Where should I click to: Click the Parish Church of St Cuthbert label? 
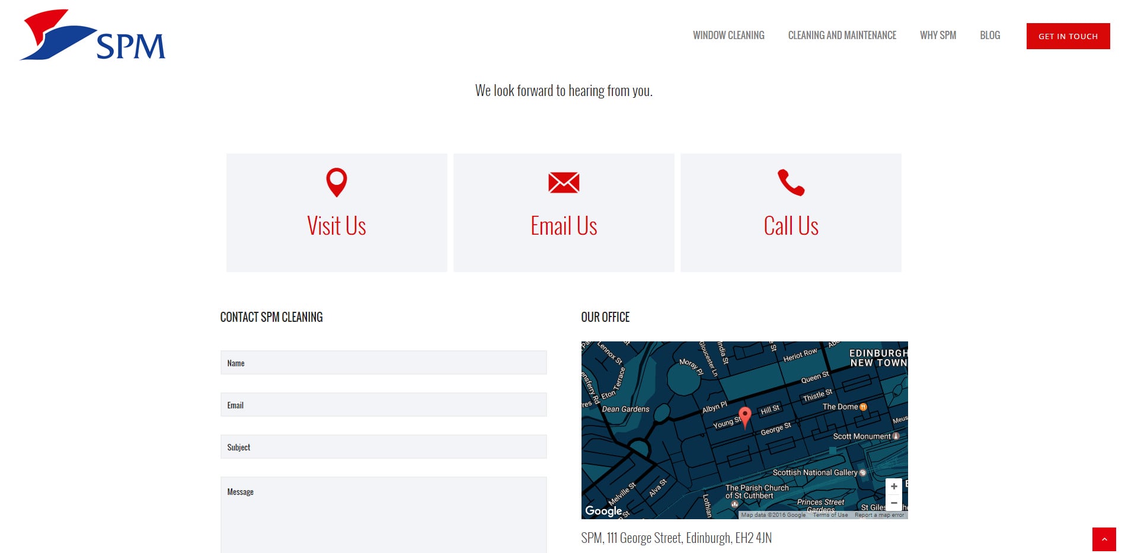point(757,492)
